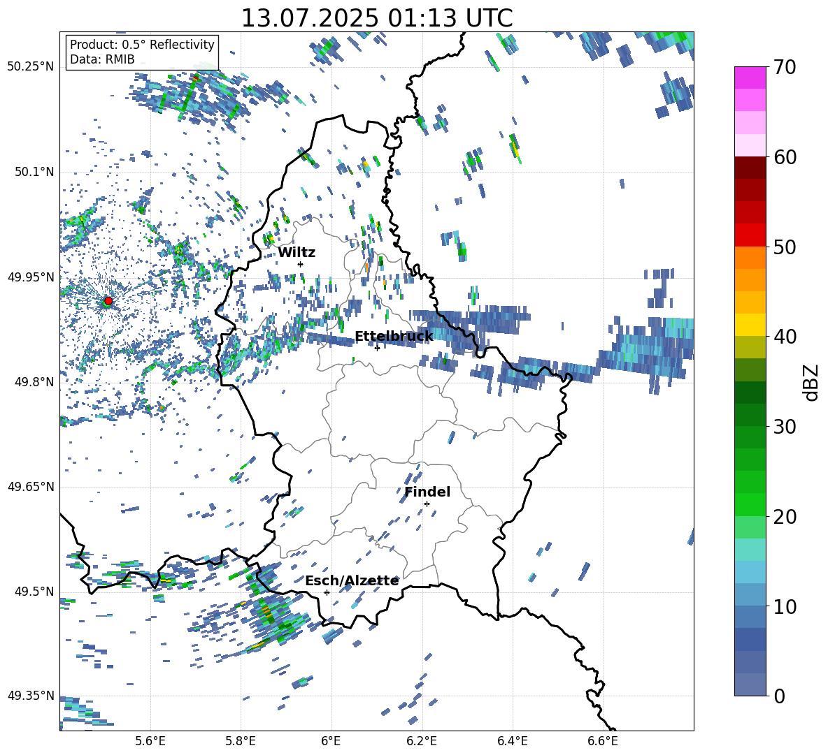828x755 pixels.
Task: Click the 5.6°E longitude label
Action: [x=150, y=741]
